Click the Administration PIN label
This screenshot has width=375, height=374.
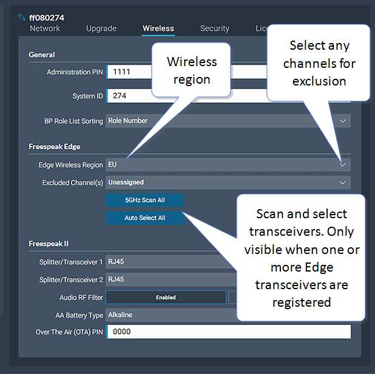[75, 72]
